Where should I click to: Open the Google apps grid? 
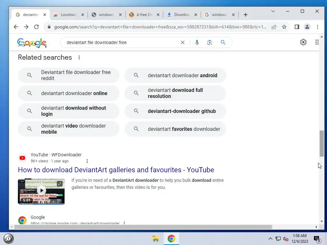point(317,42)
